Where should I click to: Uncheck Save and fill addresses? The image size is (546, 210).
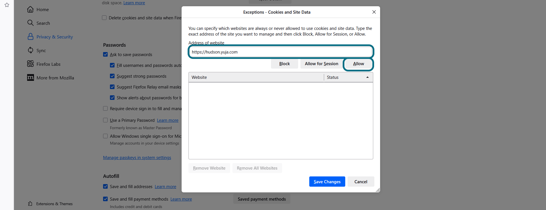(x=105, y=186)
